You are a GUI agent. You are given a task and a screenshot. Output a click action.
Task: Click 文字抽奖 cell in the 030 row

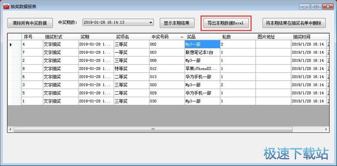tap(61, 101)
